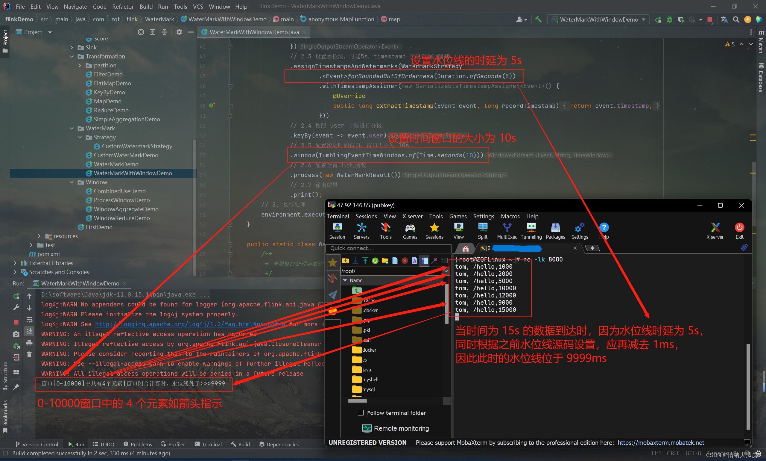This screenshot has width=766, height=461.
Task: Open the mobaxterm.mobatek.net link
Action: coord(660,442)
